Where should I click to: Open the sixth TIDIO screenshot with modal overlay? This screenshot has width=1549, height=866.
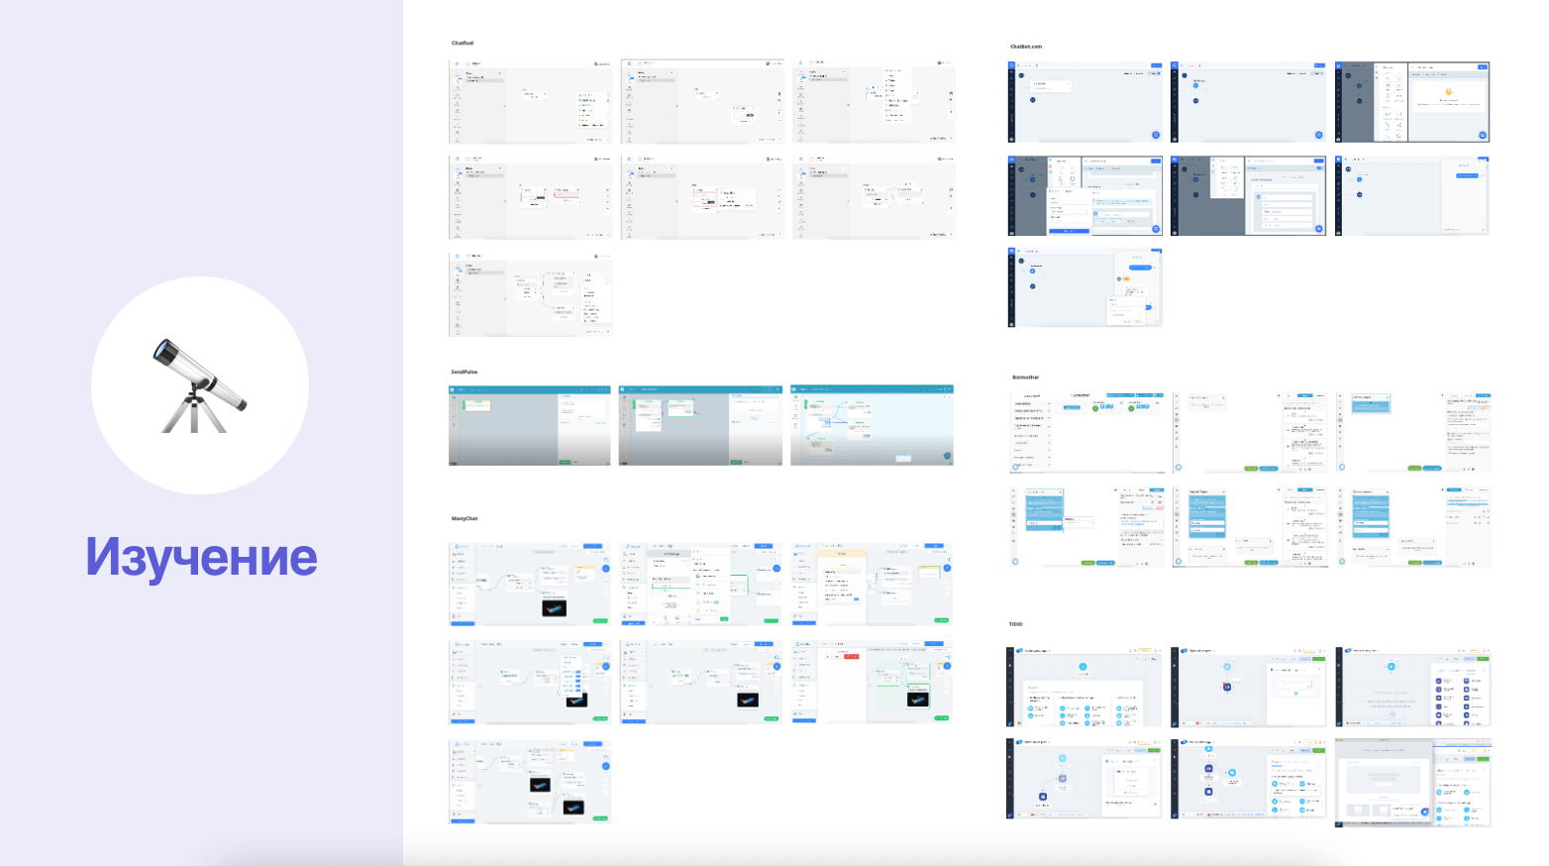click(x=1413, y=782)
